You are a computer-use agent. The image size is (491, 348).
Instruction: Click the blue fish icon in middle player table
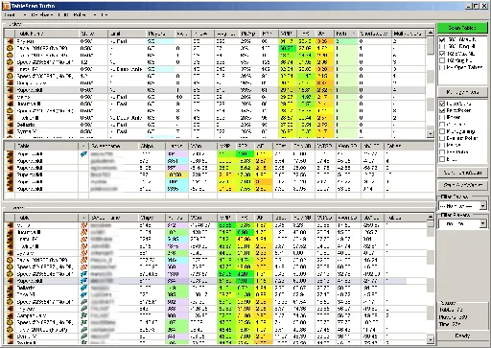(83, 154)
